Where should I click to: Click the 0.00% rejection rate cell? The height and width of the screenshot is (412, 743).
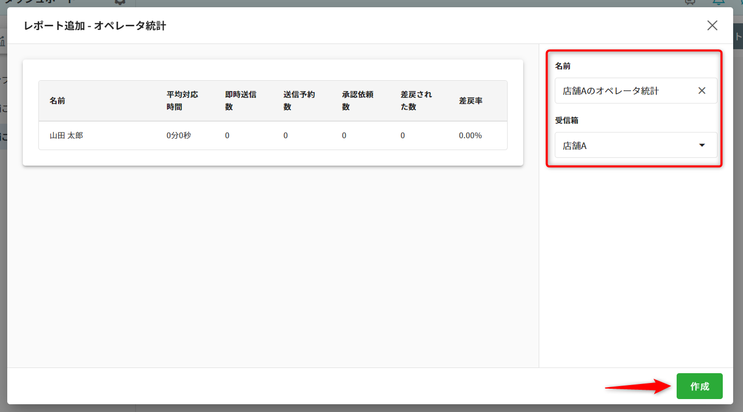click(470, 136)
